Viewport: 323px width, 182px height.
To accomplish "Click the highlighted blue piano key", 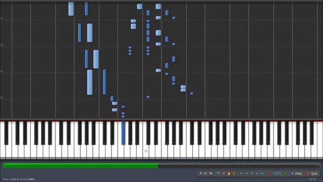I will pyautogui.click(x=123, y=133).
